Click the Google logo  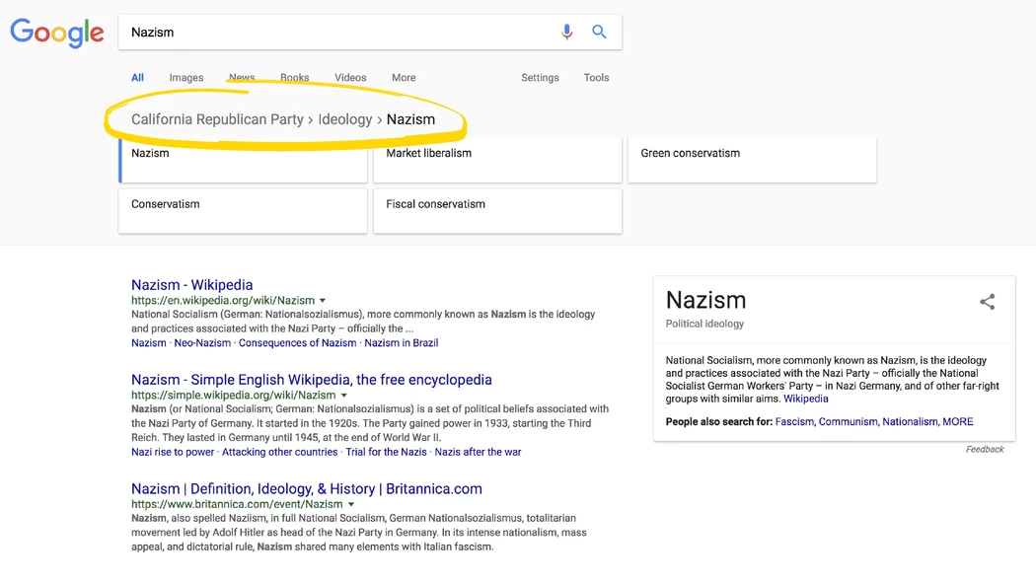(57, 33)
